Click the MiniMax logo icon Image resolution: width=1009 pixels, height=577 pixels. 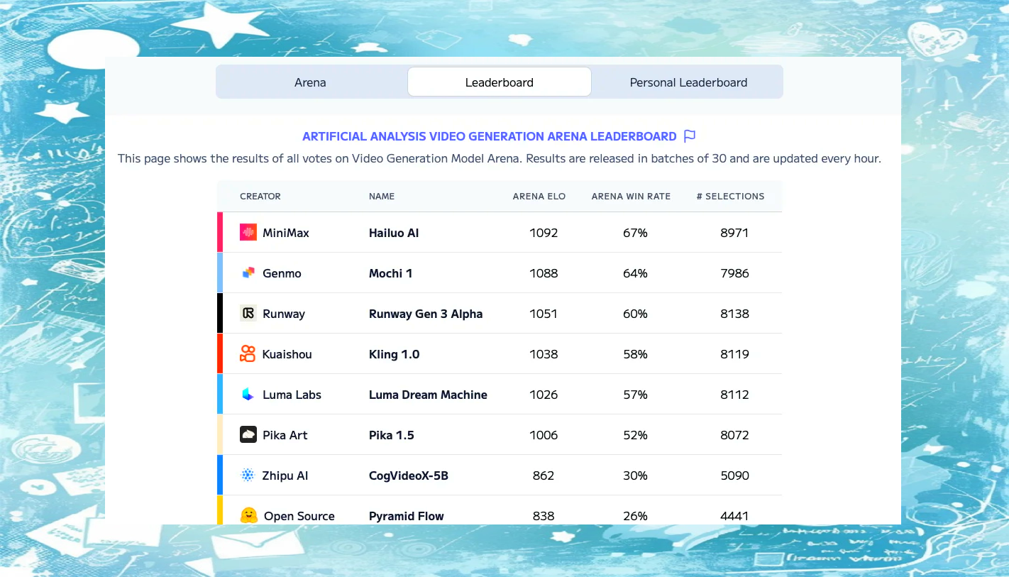pyautogui.click(x=248, y=232)
